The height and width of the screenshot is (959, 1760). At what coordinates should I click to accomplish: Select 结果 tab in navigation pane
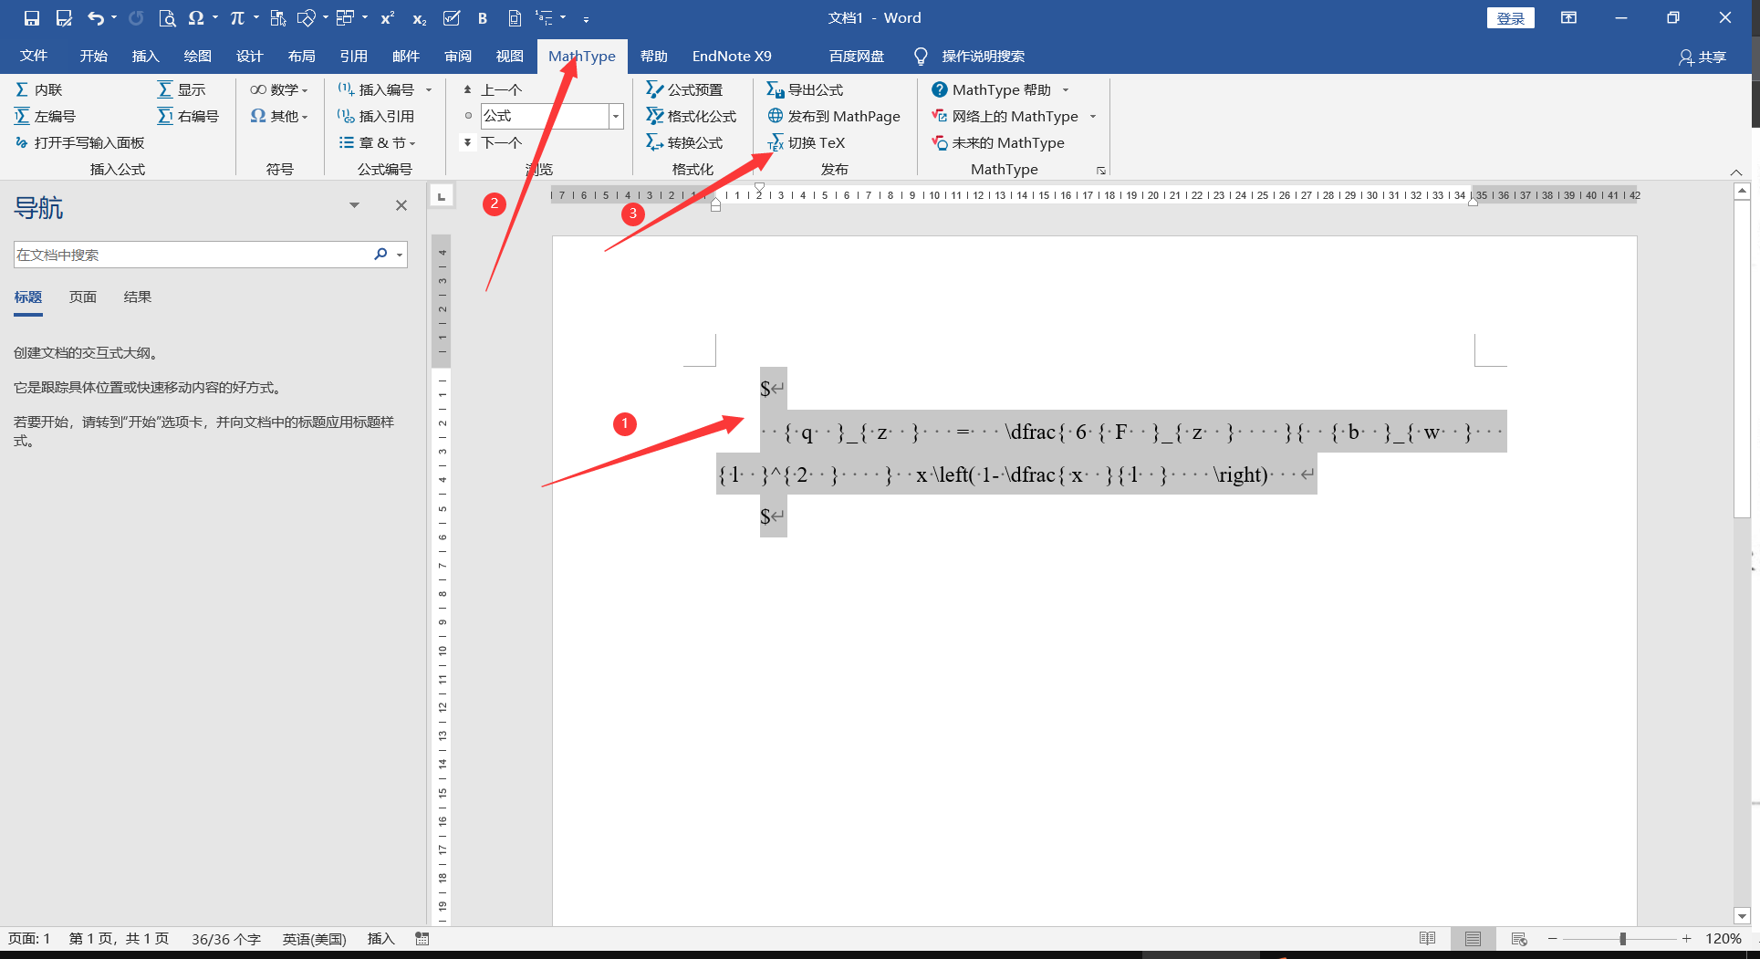[x=138, y=297]
